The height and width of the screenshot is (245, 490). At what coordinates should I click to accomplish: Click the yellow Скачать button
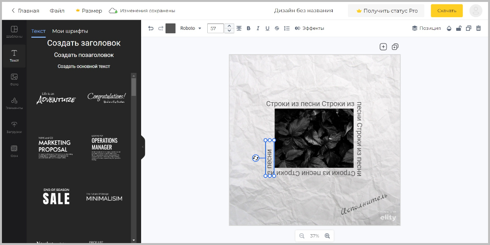click(446, 10)
